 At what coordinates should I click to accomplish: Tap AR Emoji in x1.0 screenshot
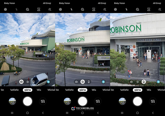tap(102, 3)
